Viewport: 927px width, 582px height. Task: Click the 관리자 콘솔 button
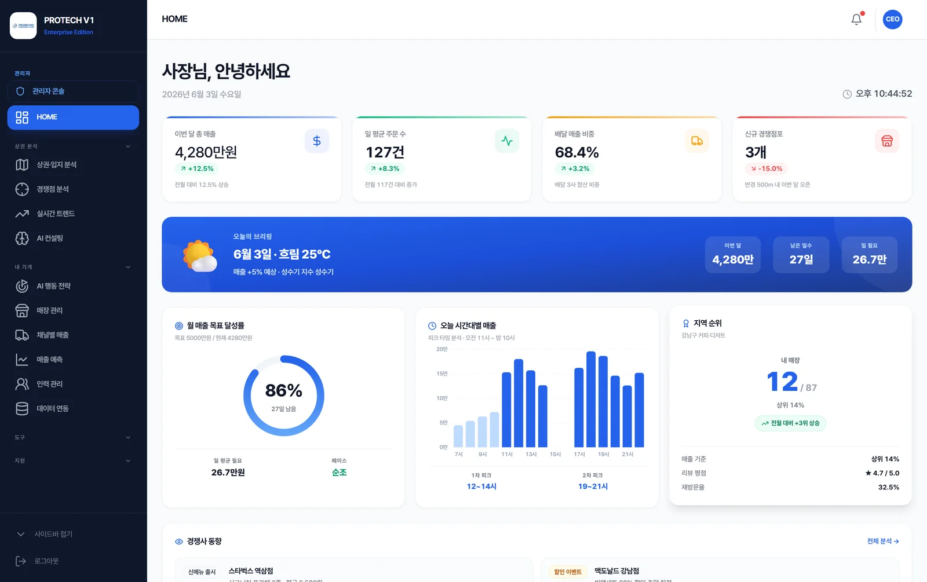point(73,91)
